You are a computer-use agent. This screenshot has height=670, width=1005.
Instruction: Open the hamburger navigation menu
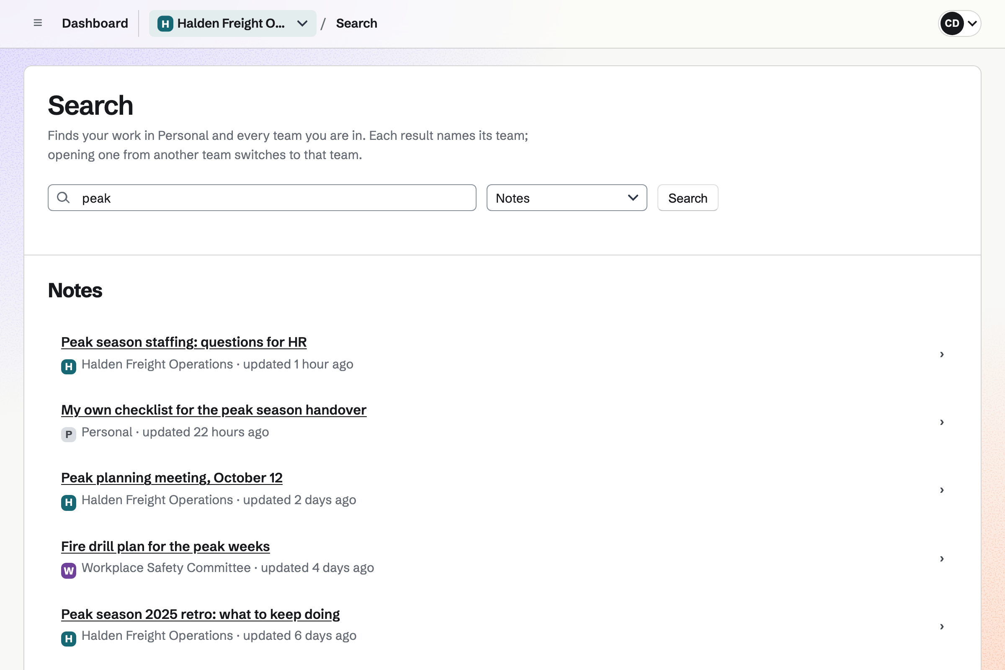[38, 23]
